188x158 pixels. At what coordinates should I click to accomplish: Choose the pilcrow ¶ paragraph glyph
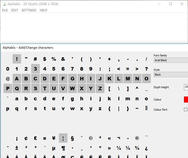[63, 148]
